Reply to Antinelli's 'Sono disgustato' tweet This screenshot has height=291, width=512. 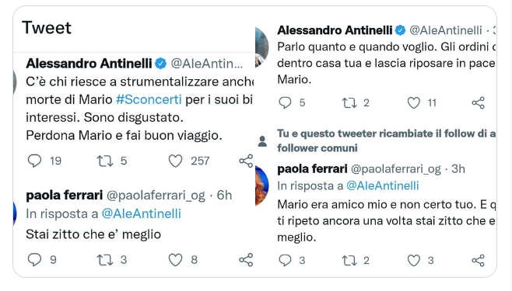[34, 161]
